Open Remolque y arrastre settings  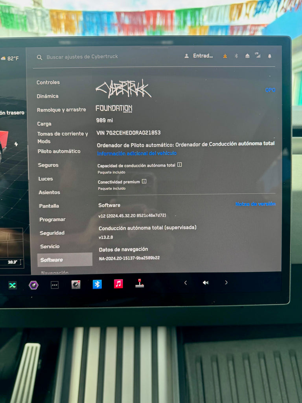(62, 110)
